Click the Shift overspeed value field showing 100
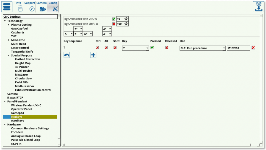Screen dimensions: 266x150 point(121,24)
